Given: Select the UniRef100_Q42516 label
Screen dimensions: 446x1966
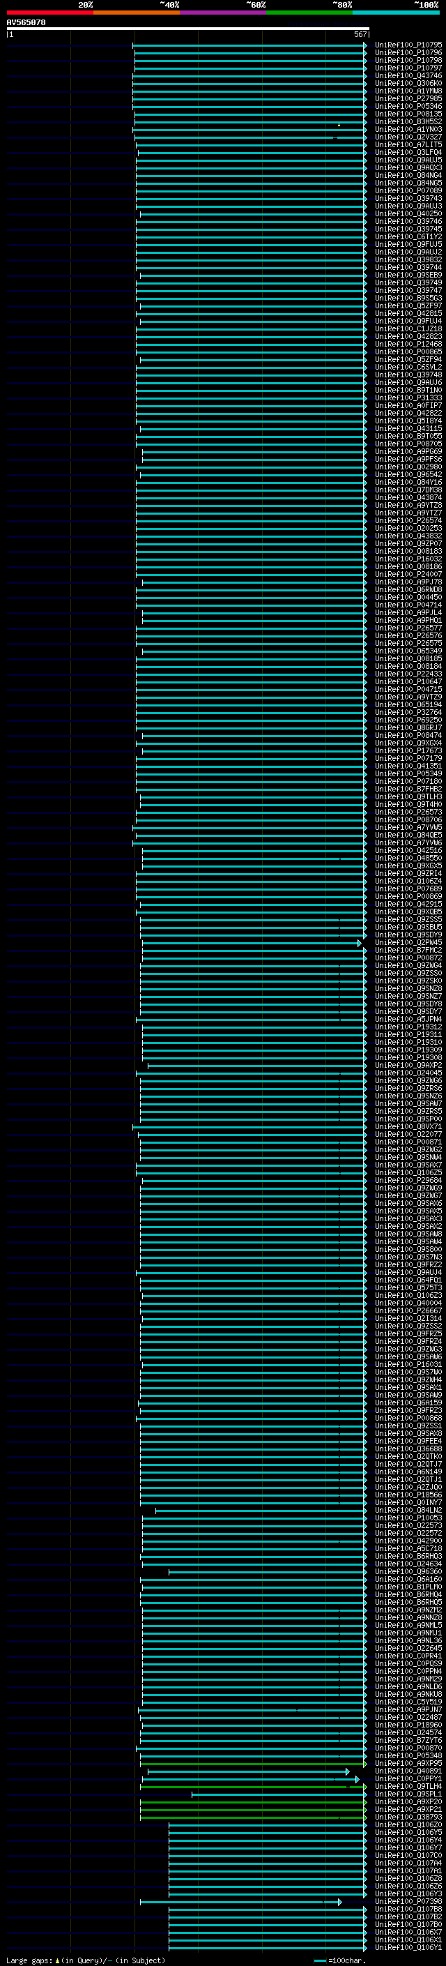Looking at the screenshot, I should pos(408,850).
